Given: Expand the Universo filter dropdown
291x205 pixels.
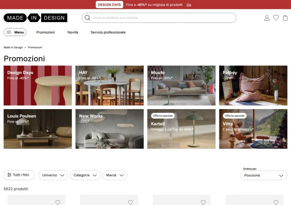Looking at the screenshot, I should click(53, 175).
